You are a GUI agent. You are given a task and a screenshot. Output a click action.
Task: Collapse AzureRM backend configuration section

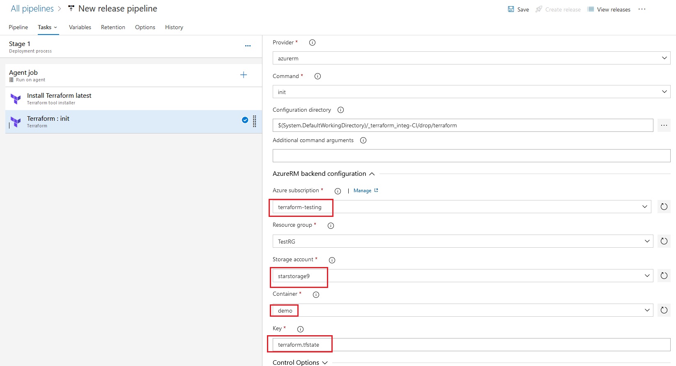coord(324,174)
